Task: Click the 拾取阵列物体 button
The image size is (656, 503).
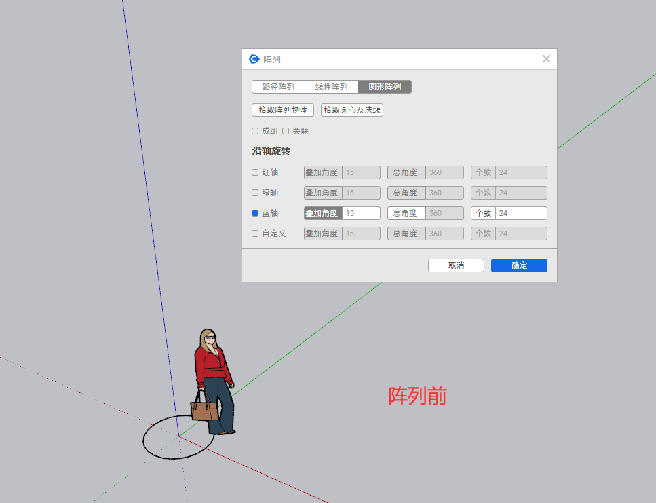Action: pyautogui.click(x=283, y=110)
